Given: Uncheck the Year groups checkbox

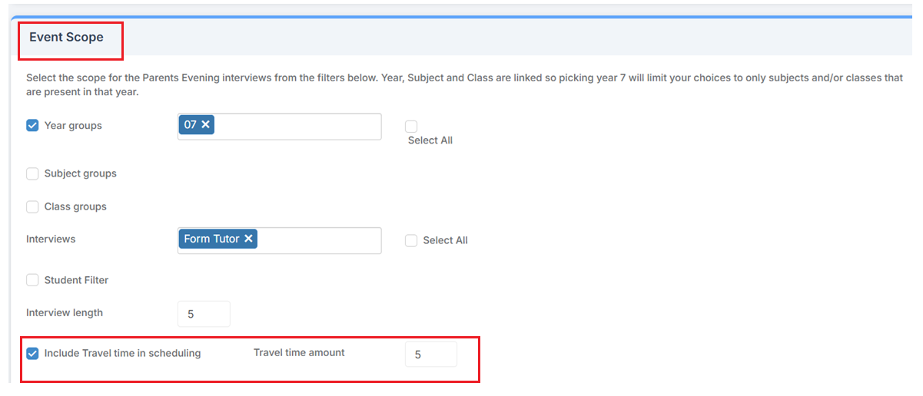Looking at the screenshot, I should pyautogui.click(x=32, y=126).
